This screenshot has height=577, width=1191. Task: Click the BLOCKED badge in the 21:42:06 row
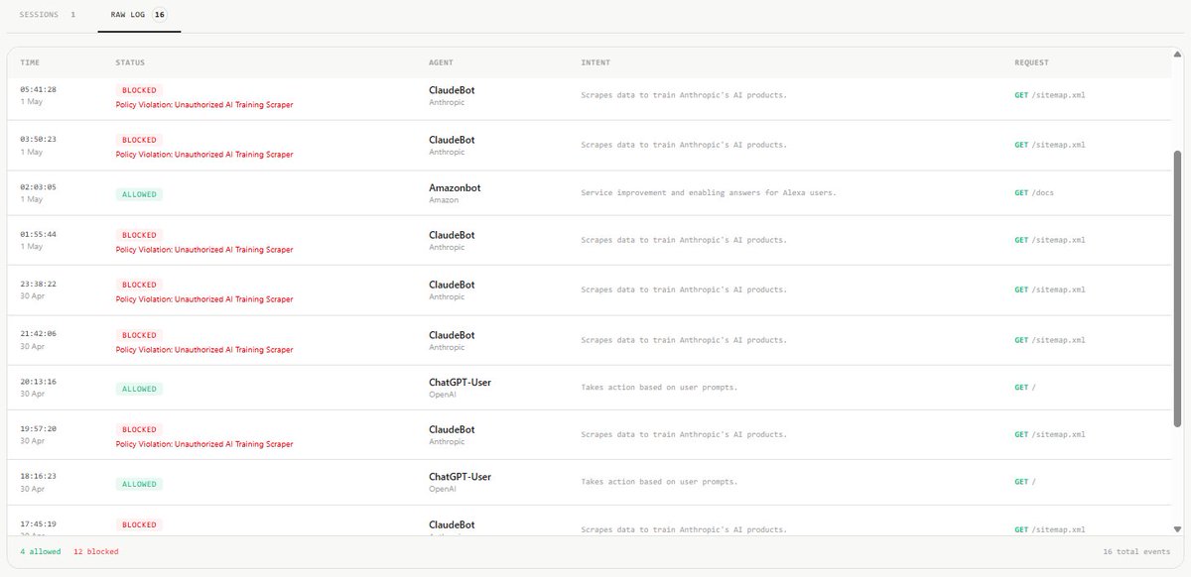pos(139,335)
